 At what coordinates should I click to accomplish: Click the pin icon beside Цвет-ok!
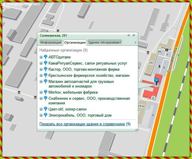pyautogui.click(x=45, y=109)
